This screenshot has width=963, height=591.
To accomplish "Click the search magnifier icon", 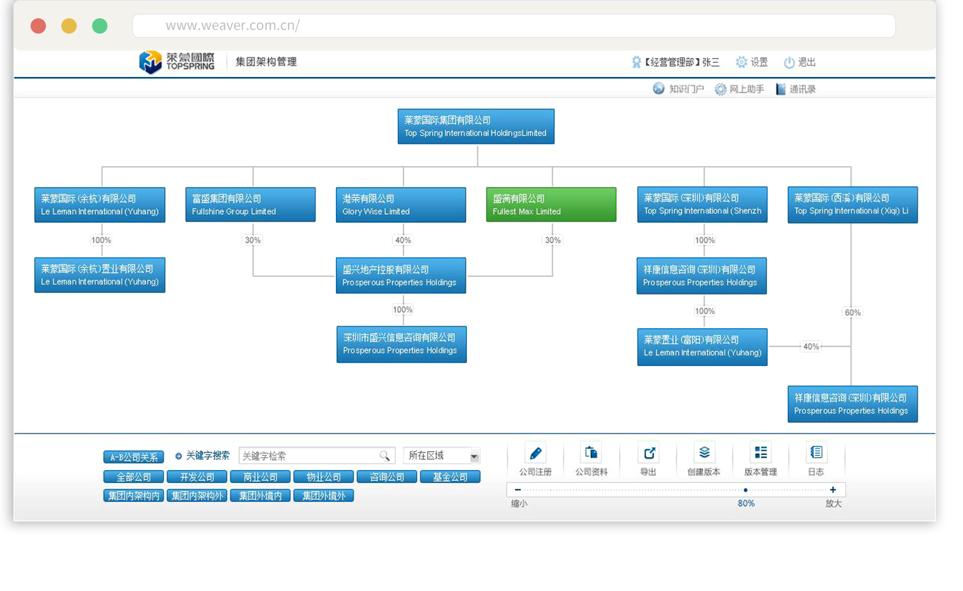I will coord(385,456).
